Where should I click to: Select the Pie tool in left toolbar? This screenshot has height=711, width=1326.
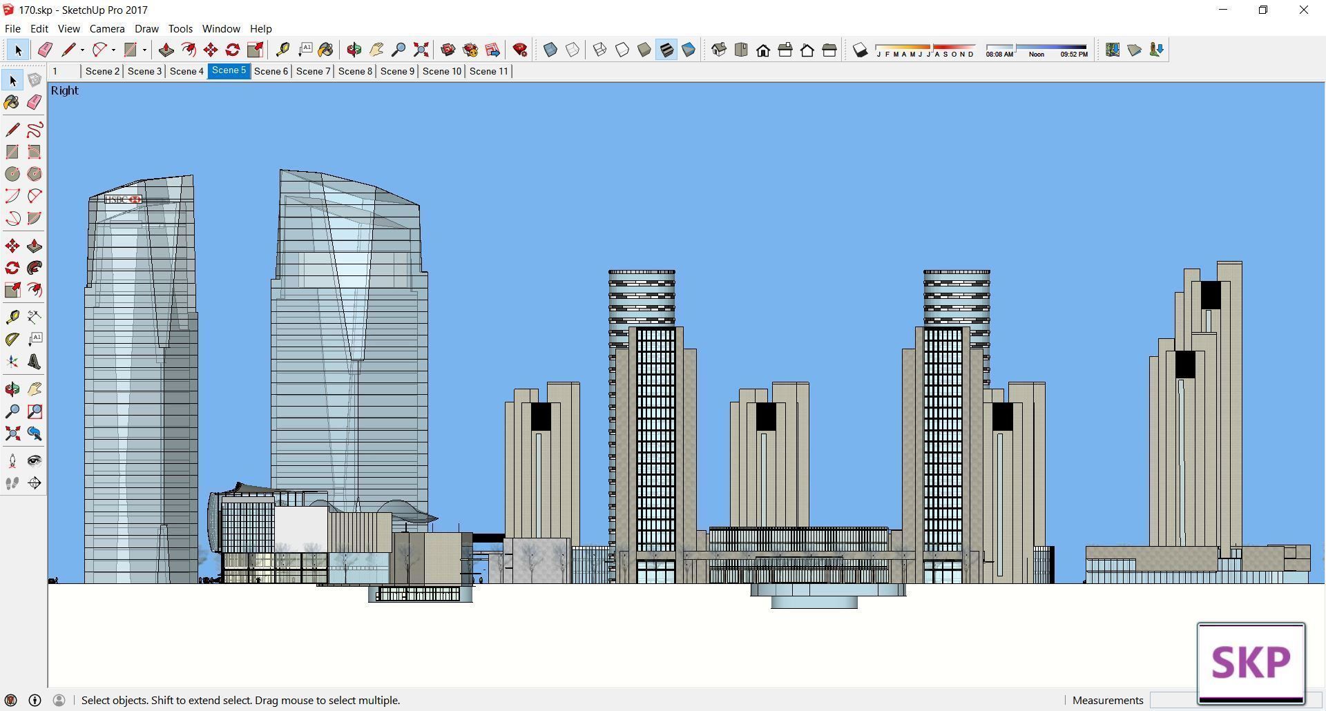35,218
